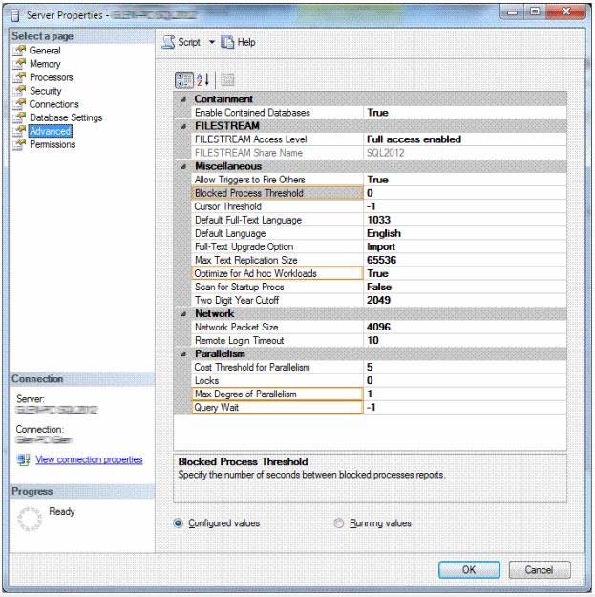595x597 pixels.
Task: Collapse the Miscellaneous category
Action: point(184,166)
